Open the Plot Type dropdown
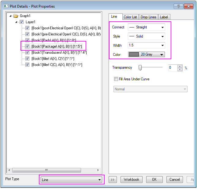Screen dimensions: 197x189 tap(72, 180)
